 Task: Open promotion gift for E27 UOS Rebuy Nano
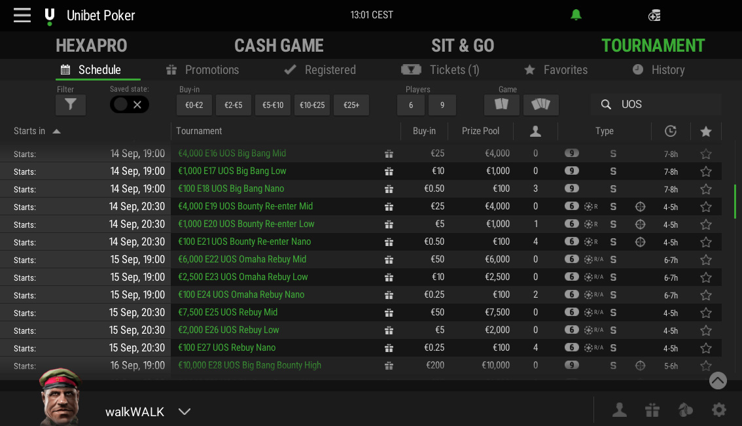[389, 348]
